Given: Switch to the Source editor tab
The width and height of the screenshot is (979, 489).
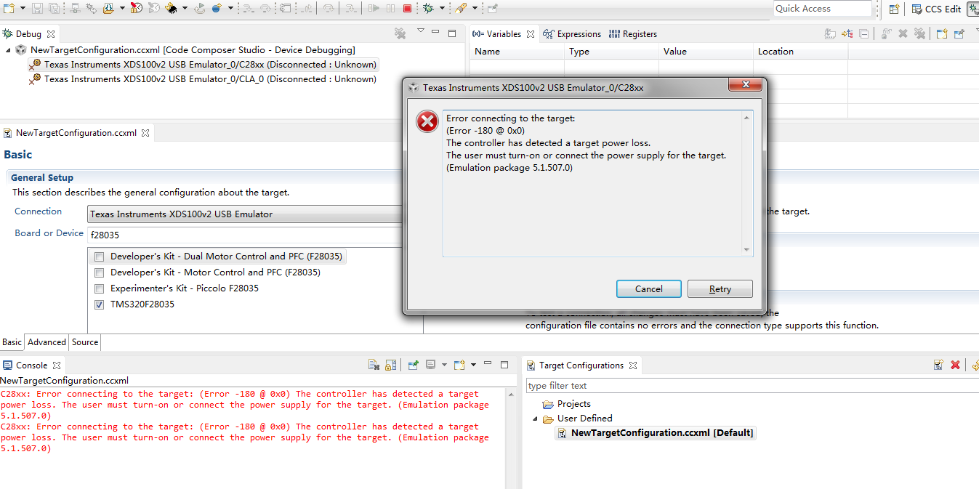Looking at the screenshot, I should point(85,342).
